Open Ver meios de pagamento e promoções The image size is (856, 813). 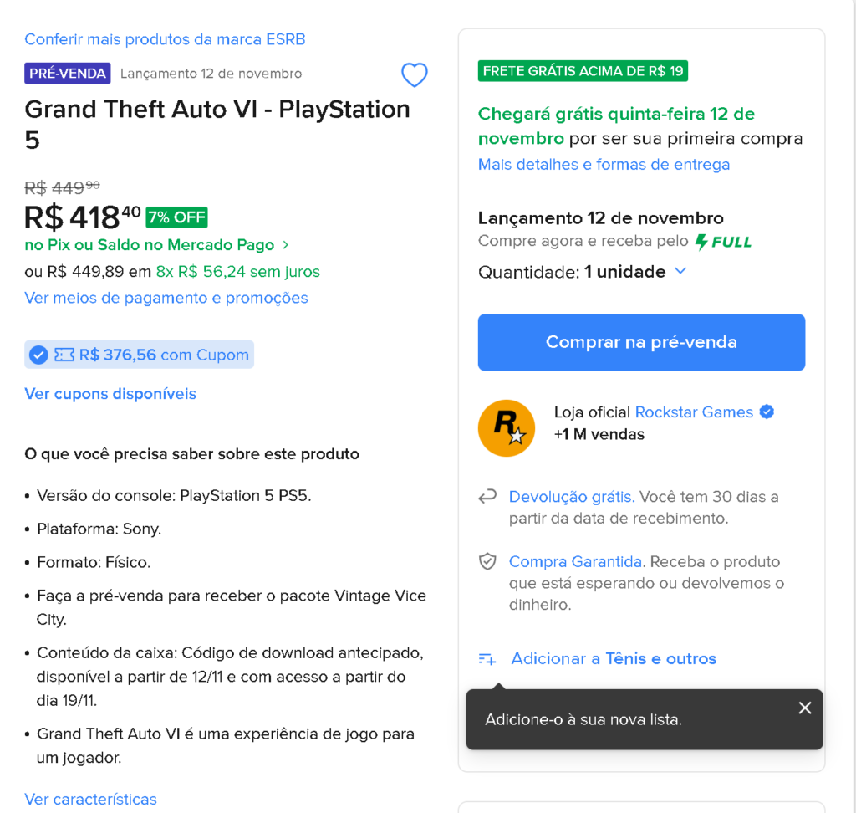click(x=166, y=298)
